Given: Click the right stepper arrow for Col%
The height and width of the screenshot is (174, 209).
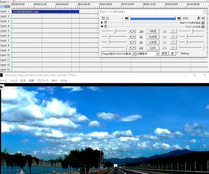Looking at the screenshot, I should (x=134, y=48).
